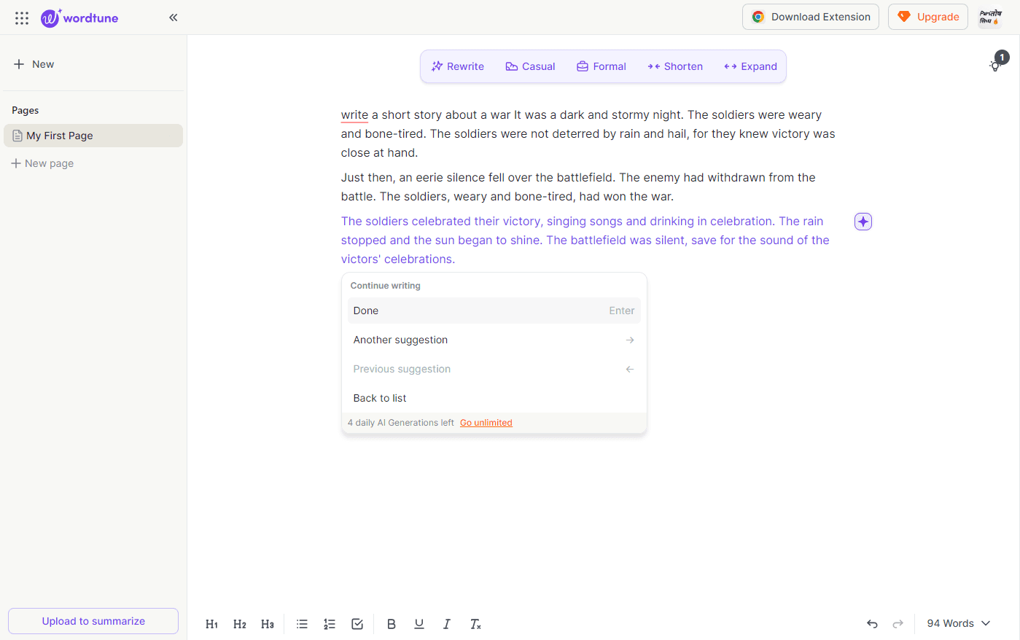The height and width of the screenshot is (640, 1020).
Task: Toggle a numbered list
Action: (x=330, y=624)
